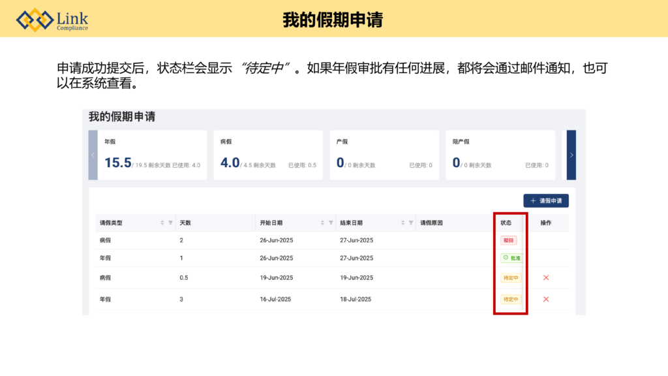Select the 病假 balance card
The width and height of the screenshot is (668, 376).
(x=267, y=155)
